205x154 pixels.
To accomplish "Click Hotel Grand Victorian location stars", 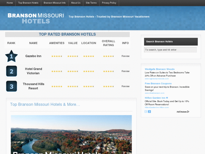I will (x=89, y=71).
